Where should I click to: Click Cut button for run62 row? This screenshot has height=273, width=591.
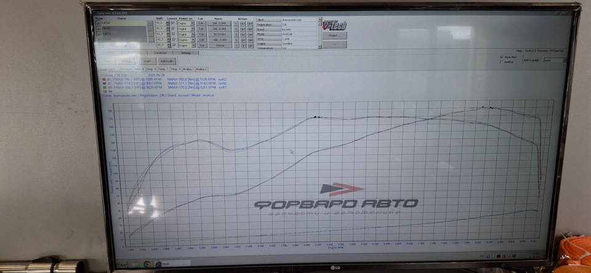coord(201,23)
